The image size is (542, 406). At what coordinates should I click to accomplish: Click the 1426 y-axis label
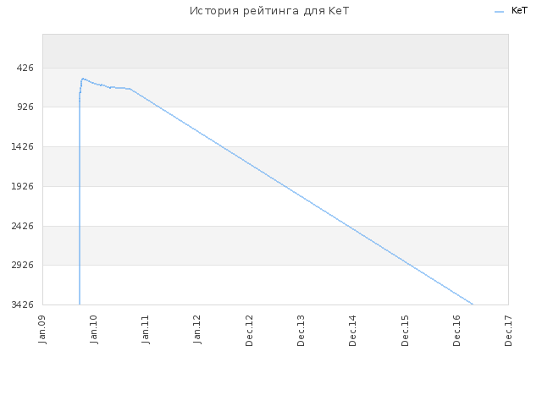pyautogui.click(x=23, y=146)
